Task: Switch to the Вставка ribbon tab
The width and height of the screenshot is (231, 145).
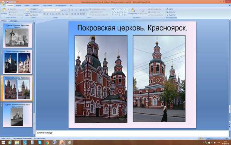Action: pyautogui.click(x=19, y=5)
